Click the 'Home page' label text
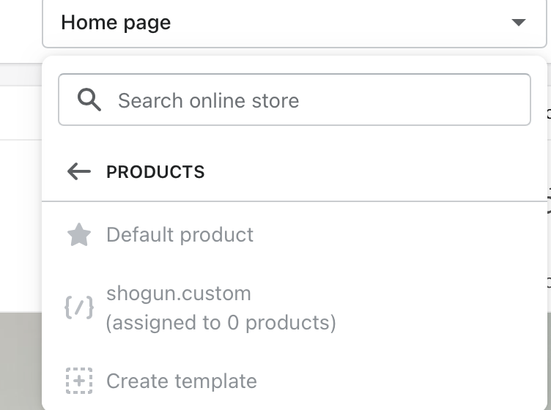 tap(116, 23)
